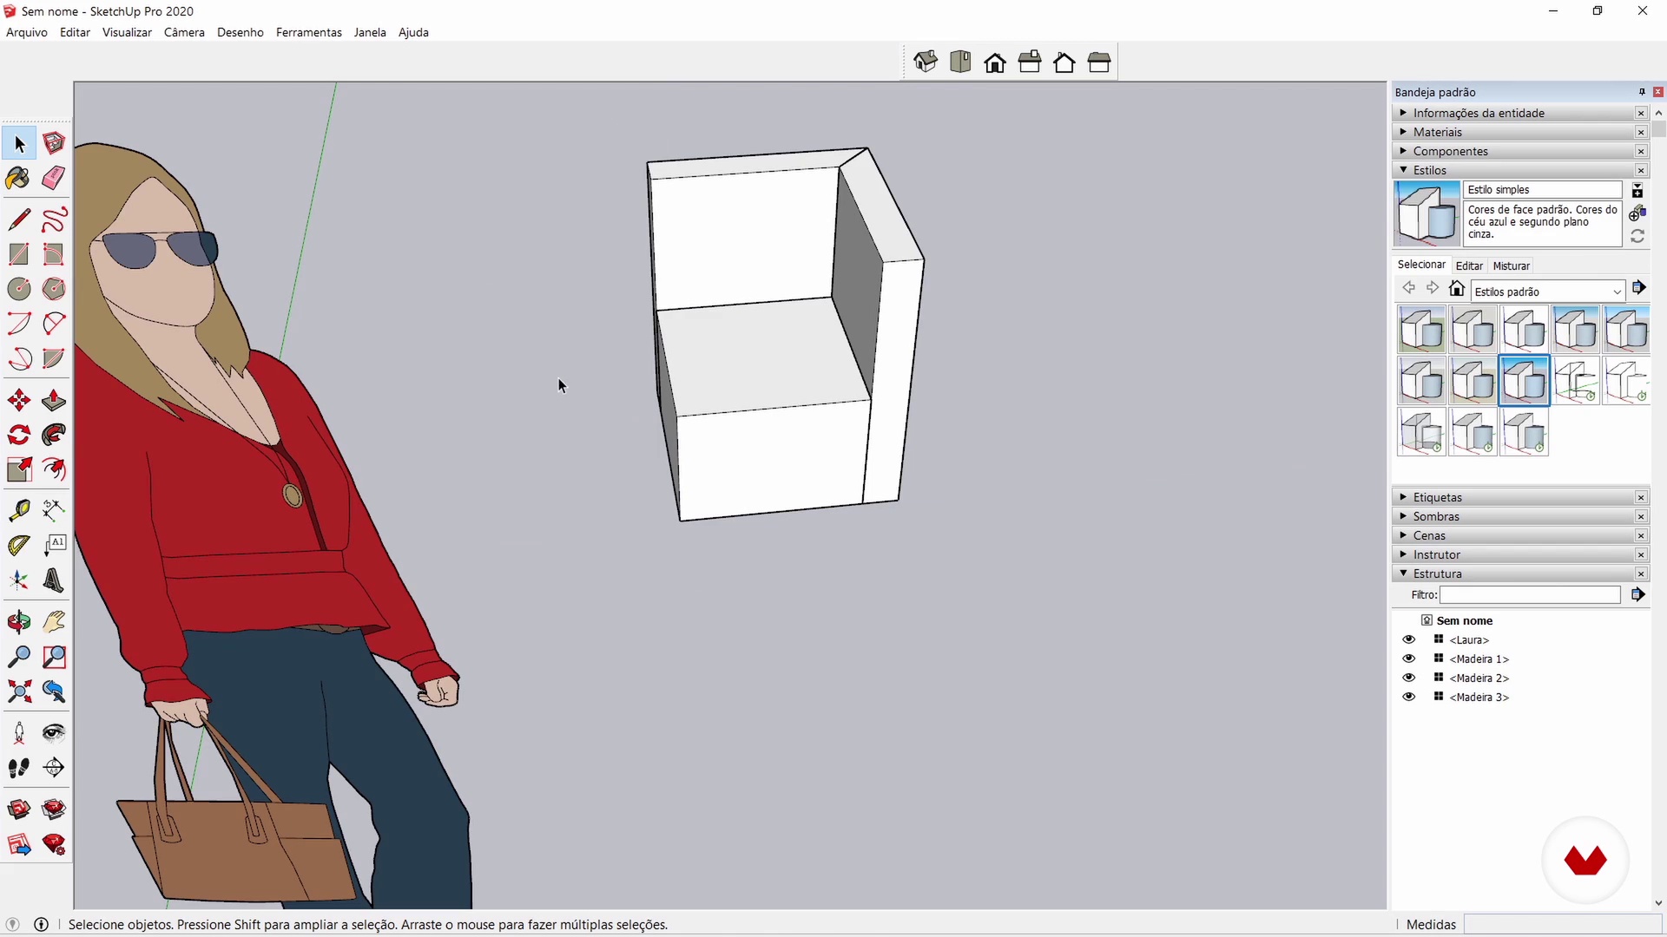
Task: Choose the Circle tool
Action: tap(19, 289)
